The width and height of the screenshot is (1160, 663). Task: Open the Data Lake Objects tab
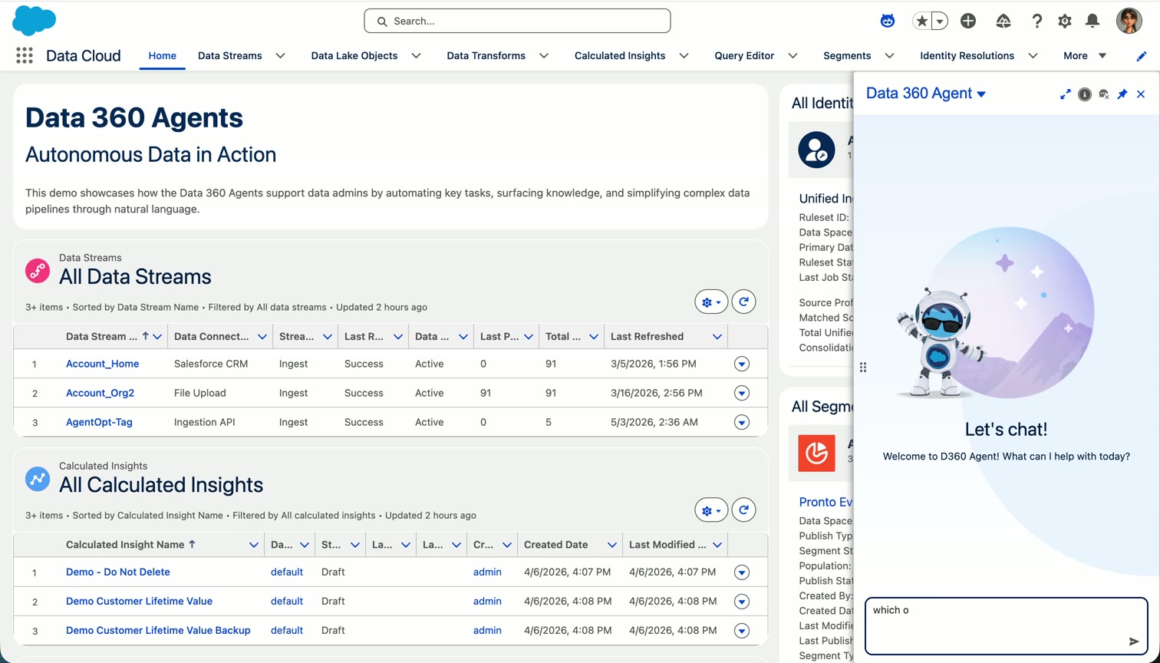354,56
